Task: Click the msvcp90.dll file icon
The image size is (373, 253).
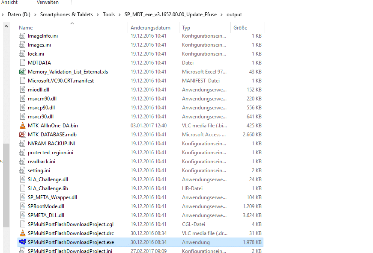Action: pyautogui.click(x=22, y=108)
